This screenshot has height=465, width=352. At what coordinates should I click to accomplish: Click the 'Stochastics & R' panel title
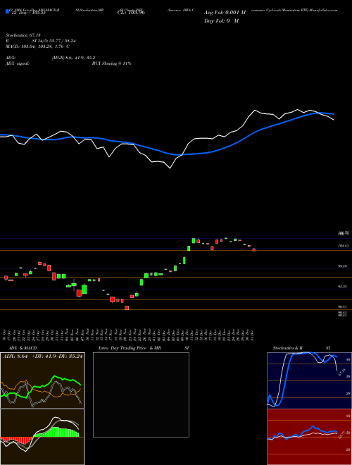tap(288, 348)
